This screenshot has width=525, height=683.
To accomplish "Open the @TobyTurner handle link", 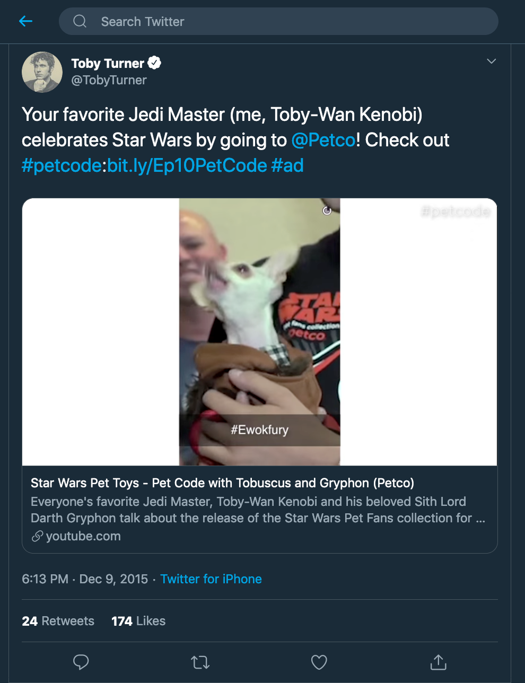I will click(109, 80).
